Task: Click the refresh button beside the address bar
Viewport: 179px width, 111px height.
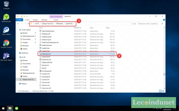Action: tap(135, 24)
